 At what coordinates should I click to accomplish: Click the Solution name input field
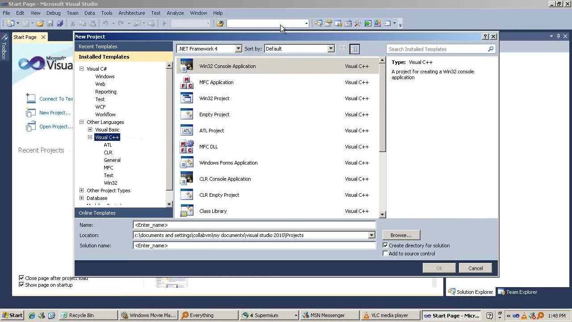254,246
